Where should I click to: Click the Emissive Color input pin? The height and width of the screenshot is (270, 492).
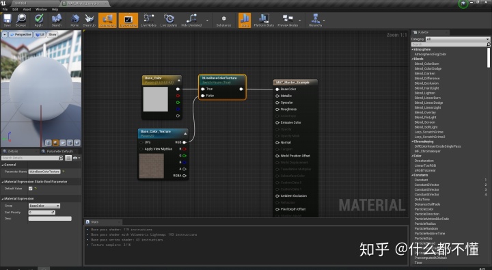point(277,122)
